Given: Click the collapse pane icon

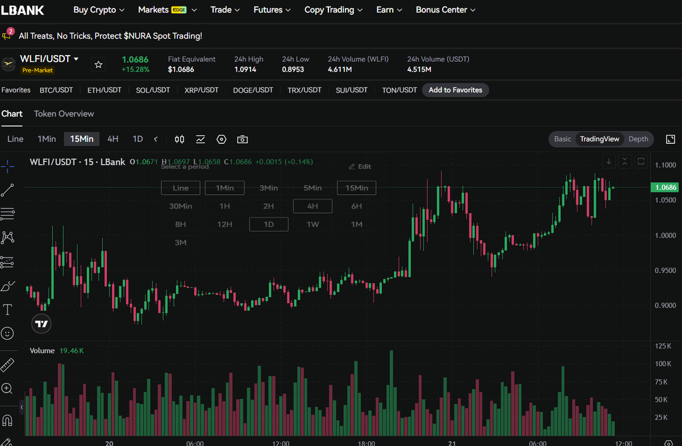Looking at the screenshot, I should pyautogui.click(x=625, y=161).
